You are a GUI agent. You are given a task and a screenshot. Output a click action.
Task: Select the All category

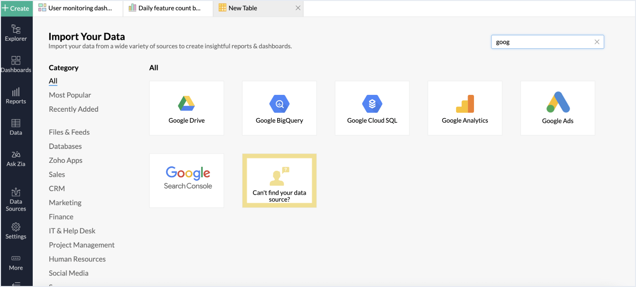(53, 81)
